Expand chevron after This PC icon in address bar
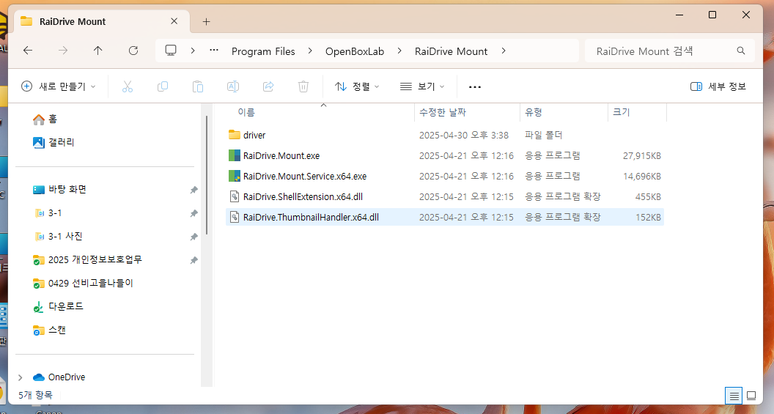Image resolution: width=774 pixels, height=414 pixels. point(193,51)
